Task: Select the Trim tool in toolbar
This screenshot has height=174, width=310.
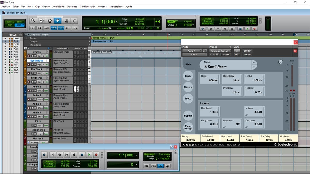Action: click(x=42, y=20)
